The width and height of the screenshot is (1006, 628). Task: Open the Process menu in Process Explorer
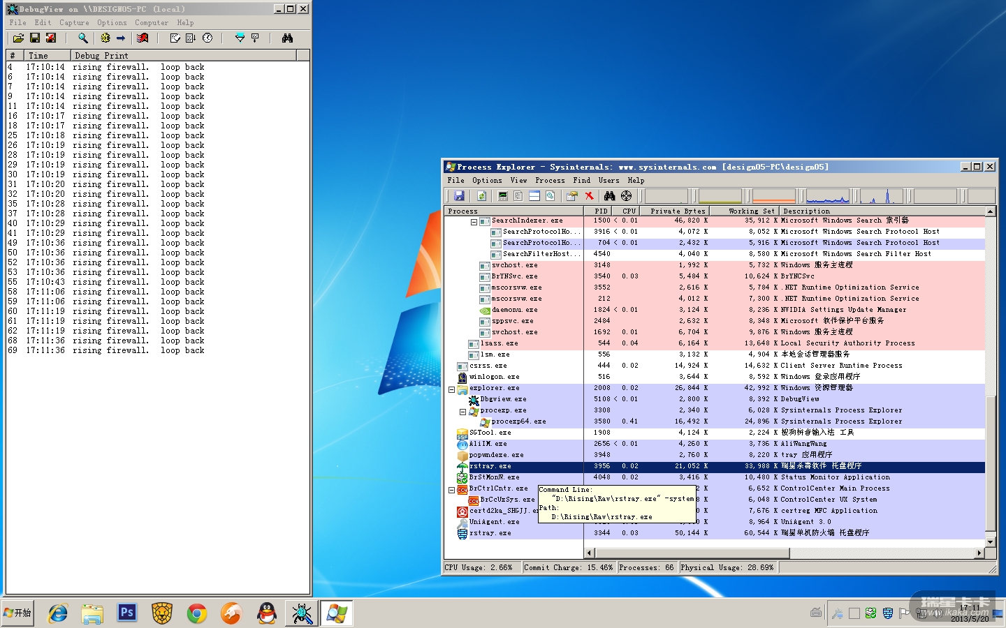pos(550,180)
